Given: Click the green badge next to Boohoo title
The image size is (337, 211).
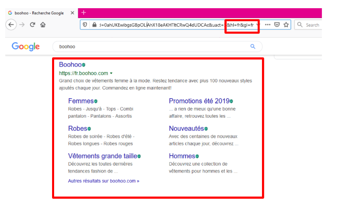Looking at the screenshot, I should [x=84, y=65].
